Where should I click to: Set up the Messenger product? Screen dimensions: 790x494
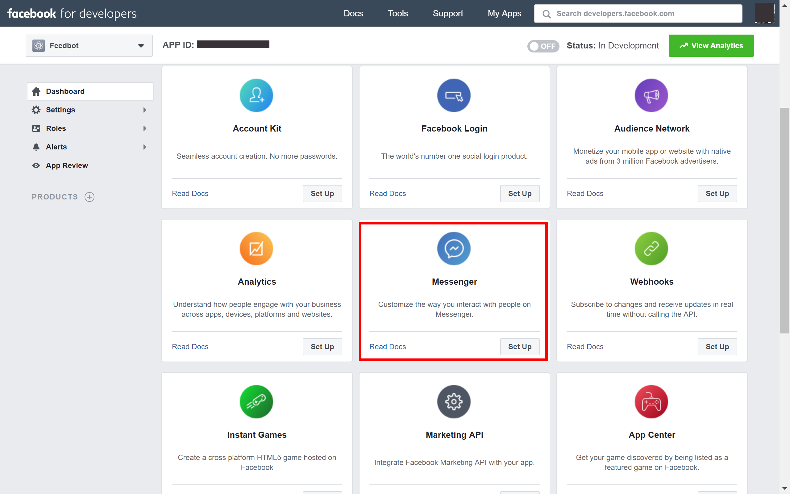[520, 347]
